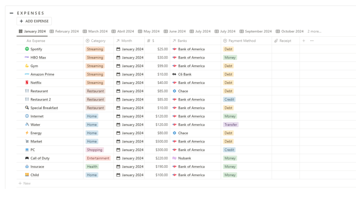The height and width of the screenshot is (200, 356).
Task: Open the Amazon Prime expense page
Action: click(x=42, y=74)
